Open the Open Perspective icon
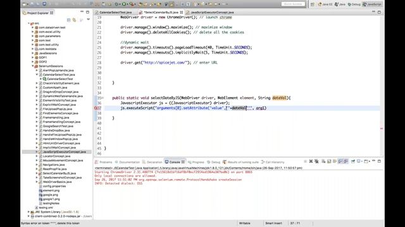Viewport: 405px width, 227px height. pos(313,4)
